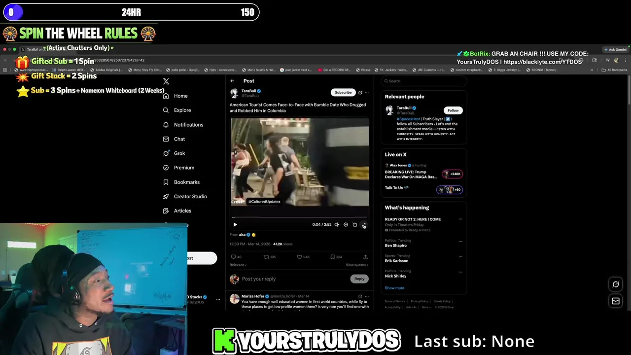Open video playback settings gear

coord(346,224)
